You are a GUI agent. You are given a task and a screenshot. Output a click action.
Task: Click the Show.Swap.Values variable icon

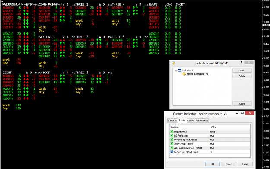pyautogui.click(x=172, y=144)
